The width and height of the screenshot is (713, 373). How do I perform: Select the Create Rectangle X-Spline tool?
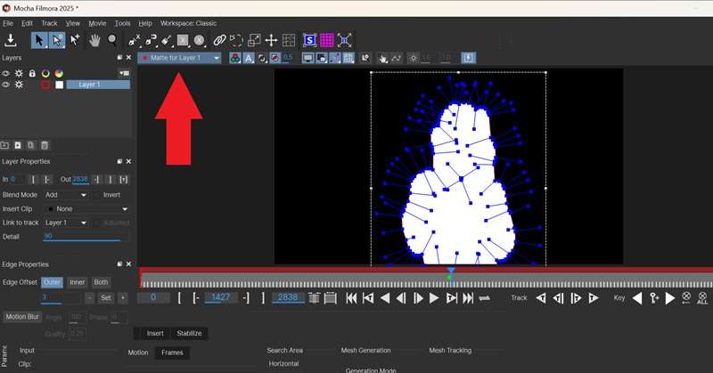point(183,40)
